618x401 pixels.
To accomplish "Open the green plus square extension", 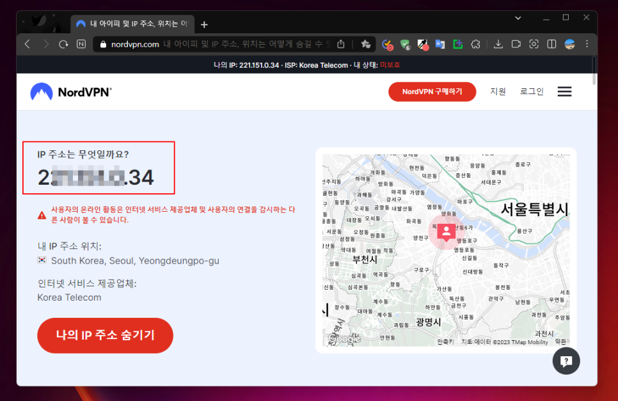I will (457, 44).
